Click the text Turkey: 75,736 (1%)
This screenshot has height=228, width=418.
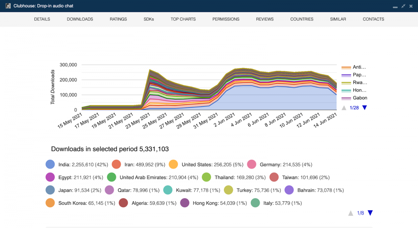tap(259, 190)
